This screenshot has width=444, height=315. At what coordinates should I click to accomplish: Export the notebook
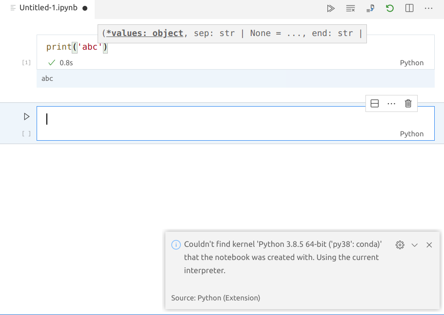click(x=370, y=8)
